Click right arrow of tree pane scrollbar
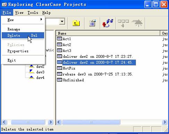 point(50,122)
